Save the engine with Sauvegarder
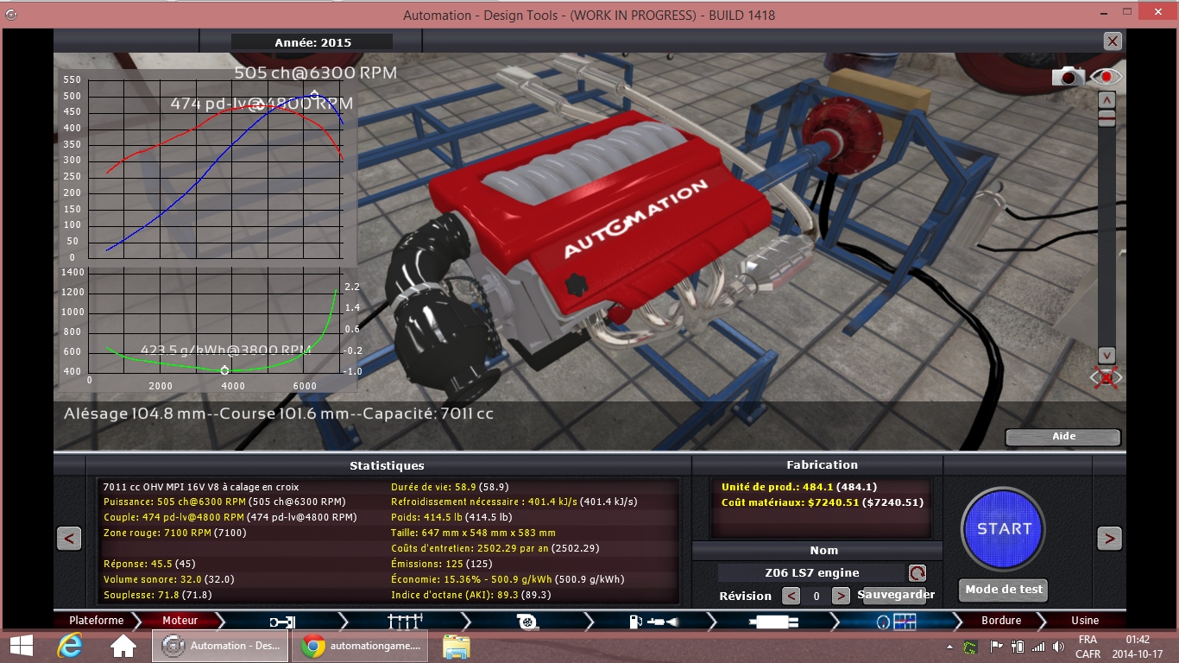The image size is (1179, 663). coord(895,595)
